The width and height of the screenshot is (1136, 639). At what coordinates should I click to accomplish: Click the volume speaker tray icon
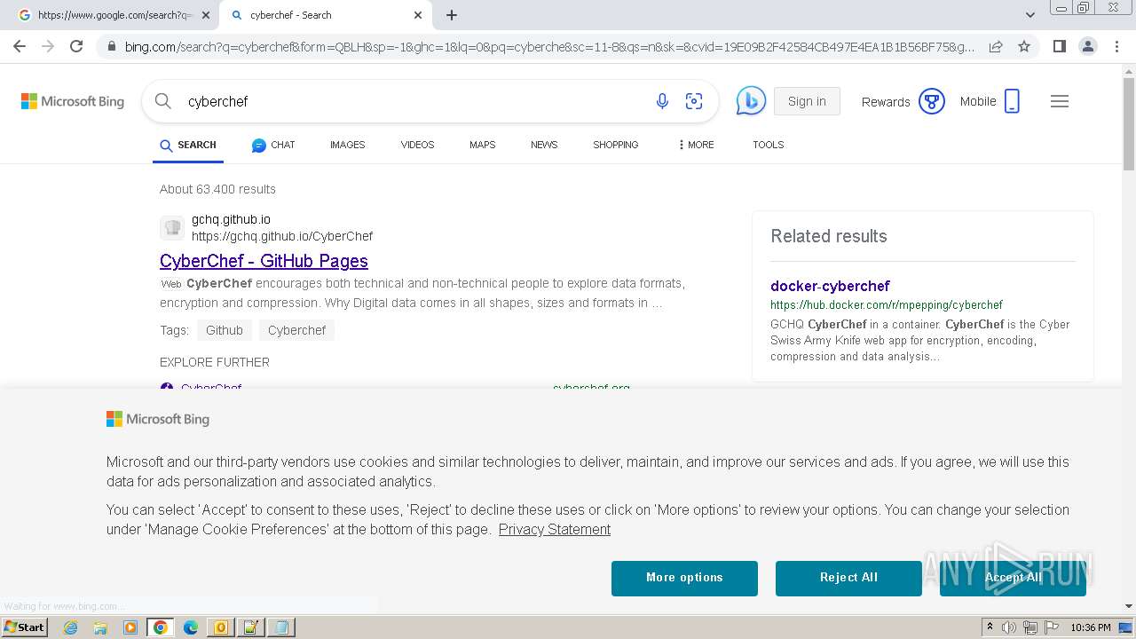(1009, 627)
